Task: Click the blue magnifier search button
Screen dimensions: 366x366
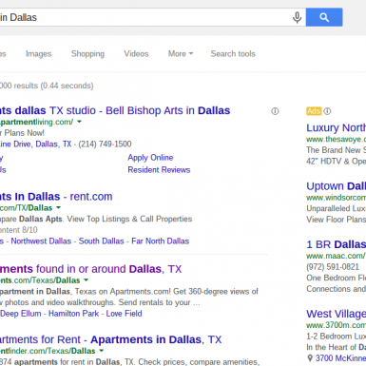Action: 324,17
